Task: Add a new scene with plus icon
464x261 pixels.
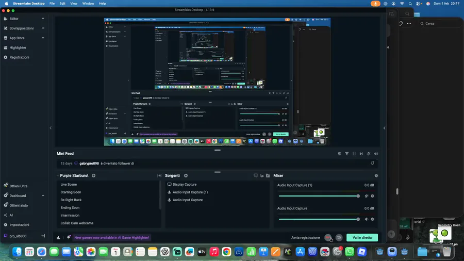Action: tap(93, 175)
